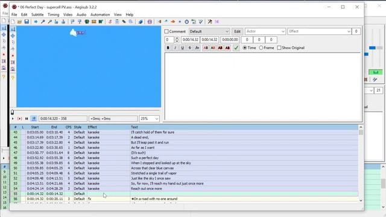The image size is (386, 217).
Task: Set the outline color swatch button
Action: click(x=220, y=48)
